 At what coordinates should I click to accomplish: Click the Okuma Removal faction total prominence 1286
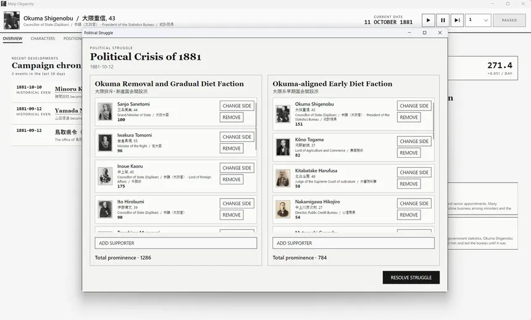(123, 258)
